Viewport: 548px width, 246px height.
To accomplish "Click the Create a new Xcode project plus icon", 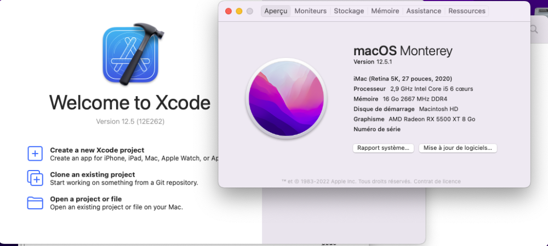I will click(35, 154).
